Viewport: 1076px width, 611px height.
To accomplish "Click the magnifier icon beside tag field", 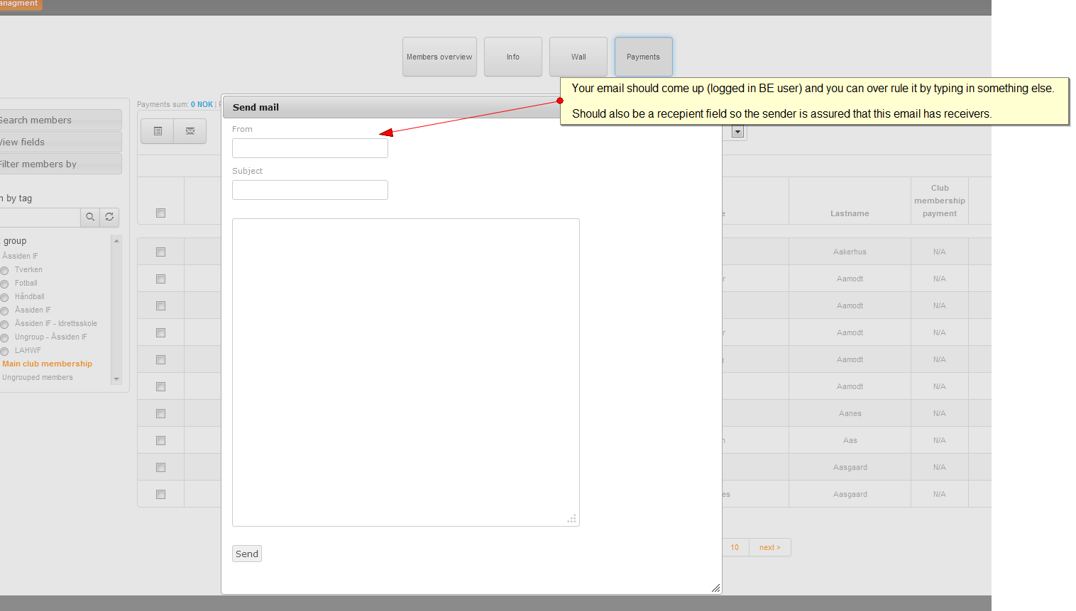I will point(90,217).
